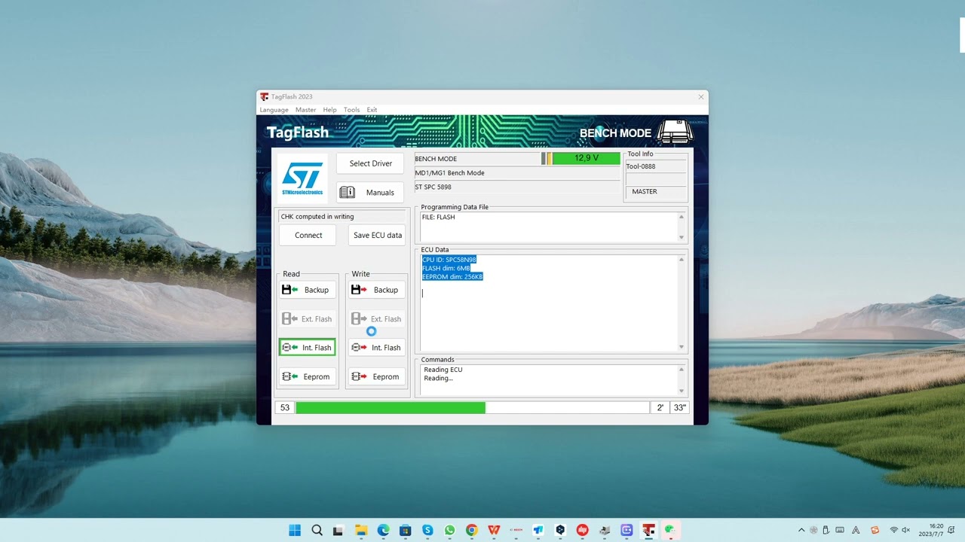Click the muted volume tray icon
The image size is (965, 542).
(x=905, y=530)
